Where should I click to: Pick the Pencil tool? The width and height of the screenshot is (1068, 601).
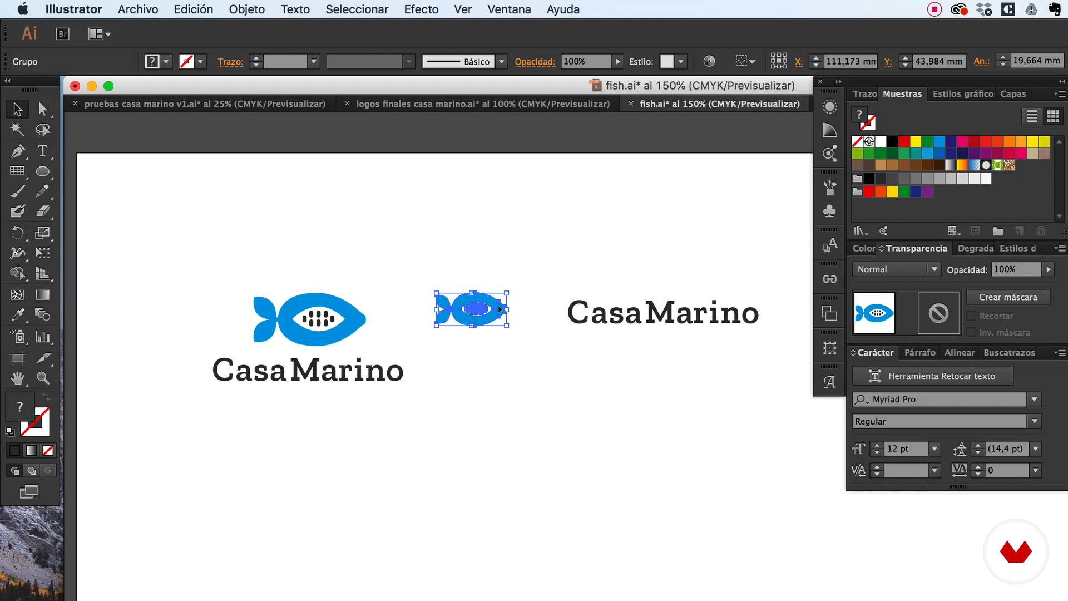tap(43, 191)
